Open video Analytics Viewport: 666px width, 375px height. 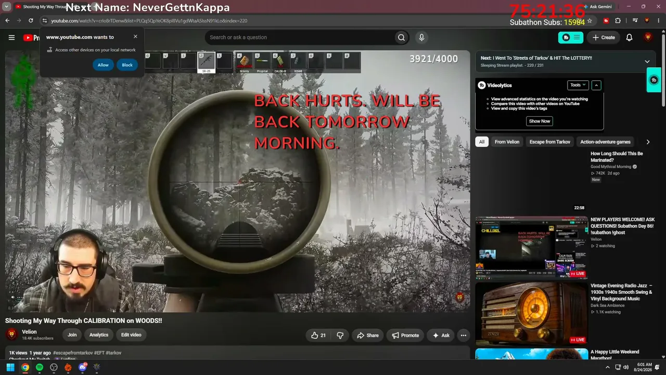coord(99,335)
